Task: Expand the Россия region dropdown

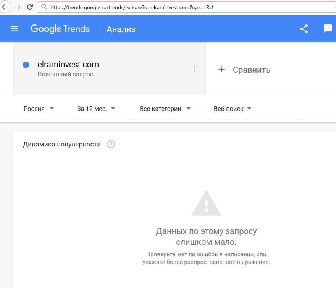Action: [x=39, y=109]
